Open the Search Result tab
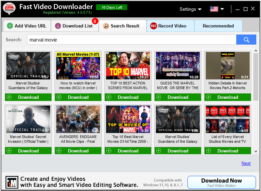The image size is (261, 191). tap(122, 26)
